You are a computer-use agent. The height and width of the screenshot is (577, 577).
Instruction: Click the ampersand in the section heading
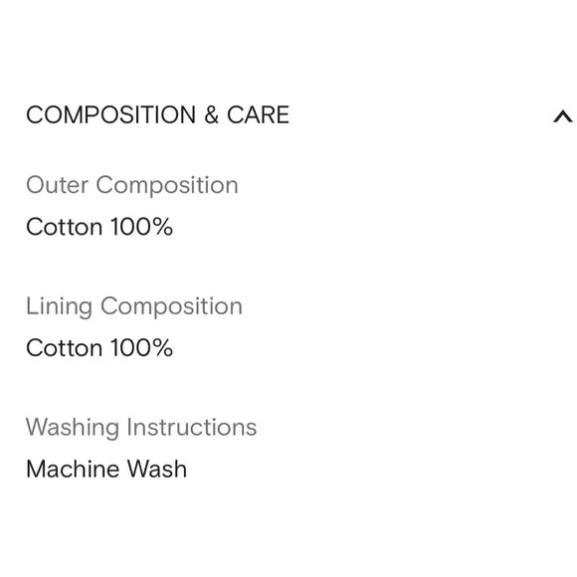tap(211, 114)
